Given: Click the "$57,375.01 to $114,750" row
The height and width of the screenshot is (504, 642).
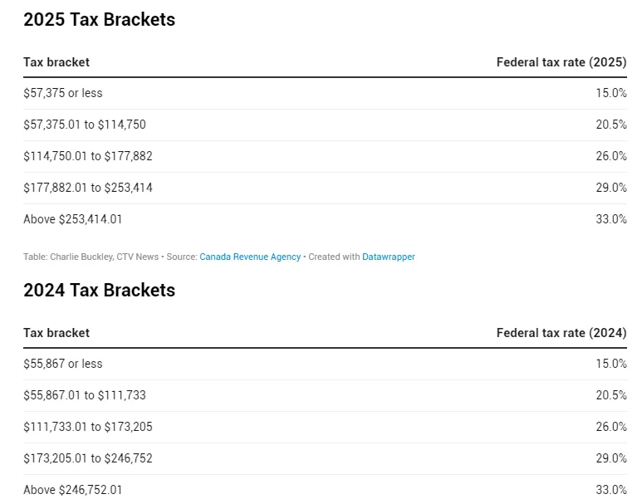Looking at the screenshot, I should (x=85, y=125).
